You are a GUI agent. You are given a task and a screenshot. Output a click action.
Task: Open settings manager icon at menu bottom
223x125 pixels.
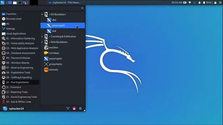click(68, 108)
